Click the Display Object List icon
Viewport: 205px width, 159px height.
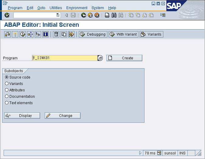(x=38, y=34)
